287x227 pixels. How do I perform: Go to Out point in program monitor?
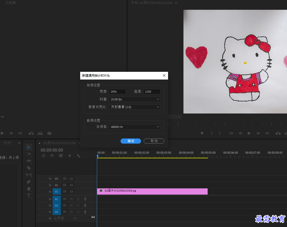(267, 133)
